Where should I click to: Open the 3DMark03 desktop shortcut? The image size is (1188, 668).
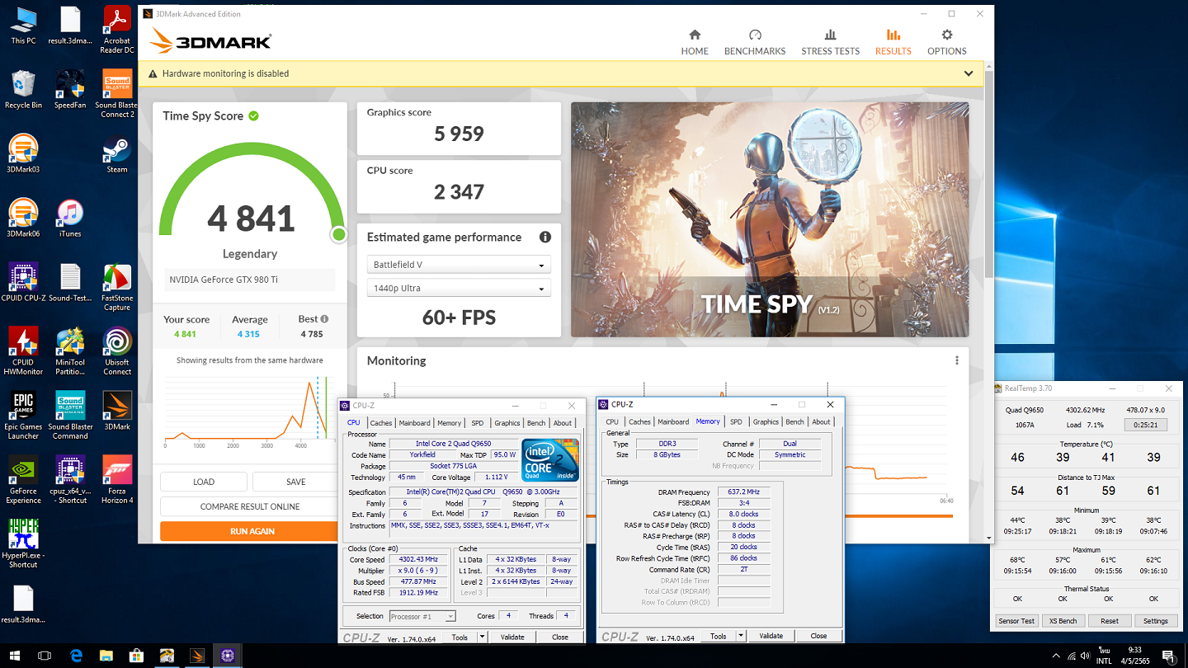[23, 154]
